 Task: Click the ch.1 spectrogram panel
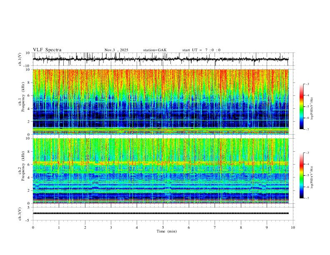click(x=160, y=102)
